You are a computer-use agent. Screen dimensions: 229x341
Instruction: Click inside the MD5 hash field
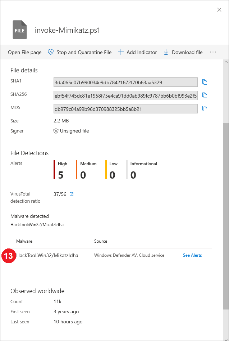point(125,109)
